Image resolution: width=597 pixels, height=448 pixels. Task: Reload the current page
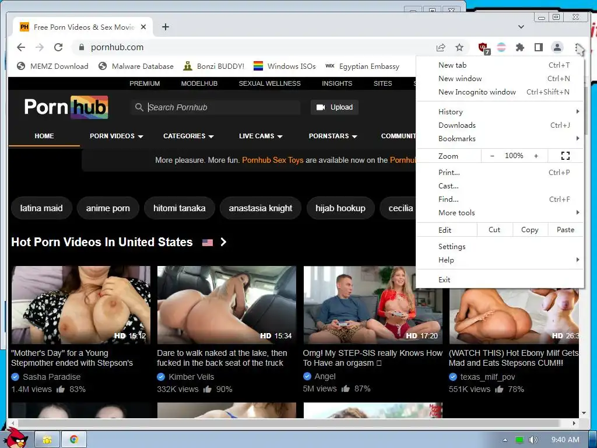[x=58, y=47]
